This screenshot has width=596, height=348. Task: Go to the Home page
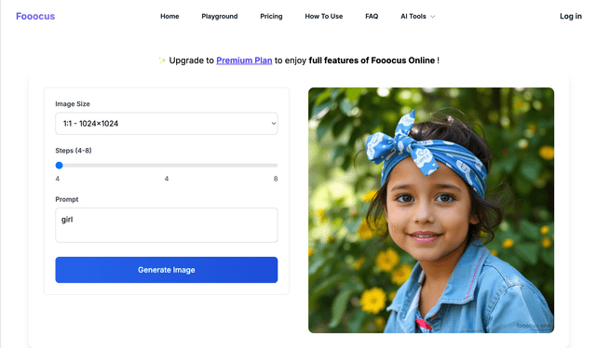169,17
